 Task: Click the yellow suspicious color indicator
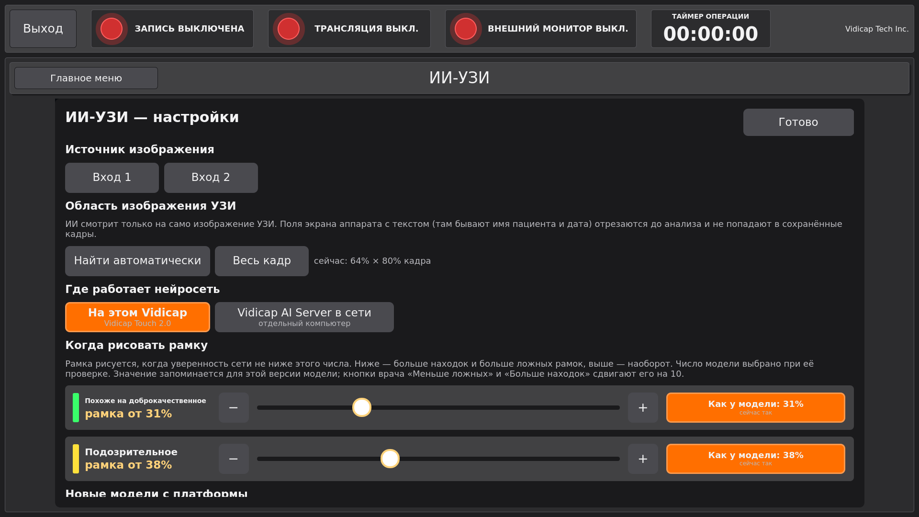pos(76,459)
